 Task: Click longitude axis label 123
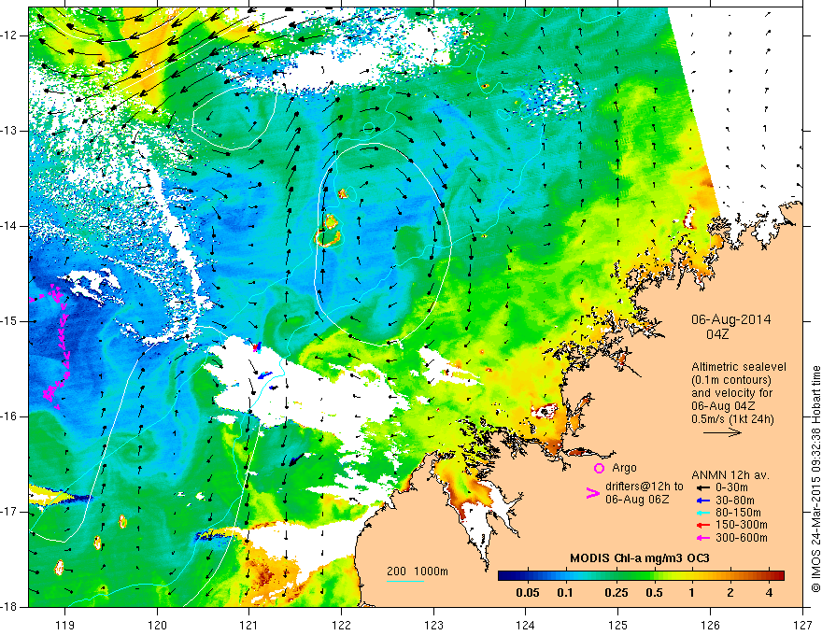(x=433, y=626)
